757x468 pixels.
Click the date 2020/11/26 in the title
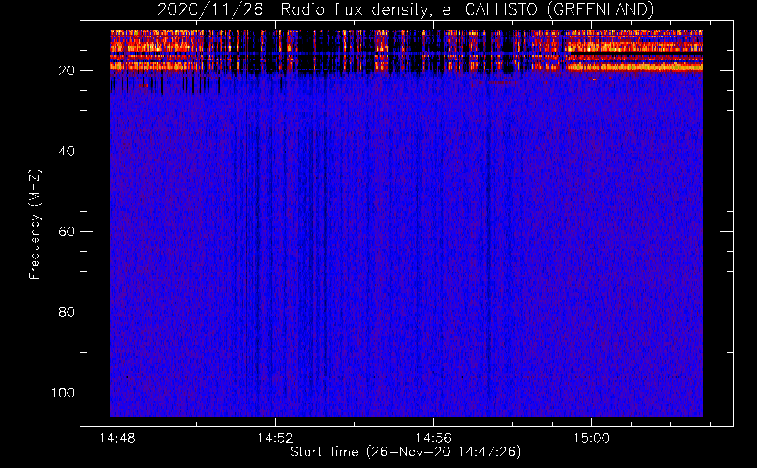pyautogui.click(x=210, y=9)
